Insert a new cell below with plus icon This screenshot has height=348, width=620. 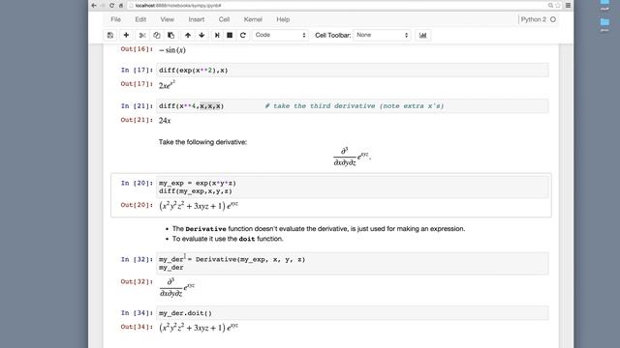coord(126,35)
